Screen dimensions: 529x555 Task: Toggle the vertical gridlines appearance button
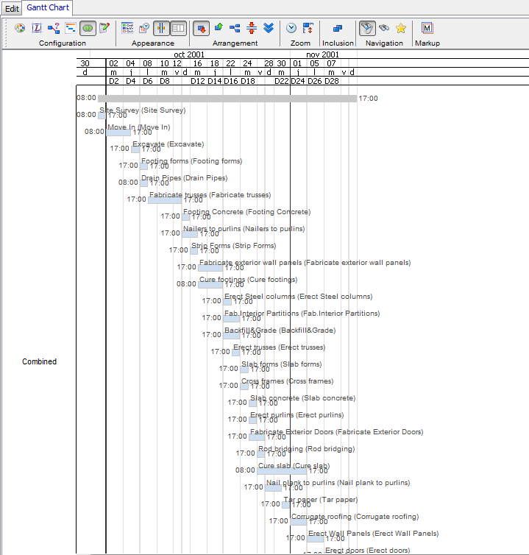click(161, 28)
